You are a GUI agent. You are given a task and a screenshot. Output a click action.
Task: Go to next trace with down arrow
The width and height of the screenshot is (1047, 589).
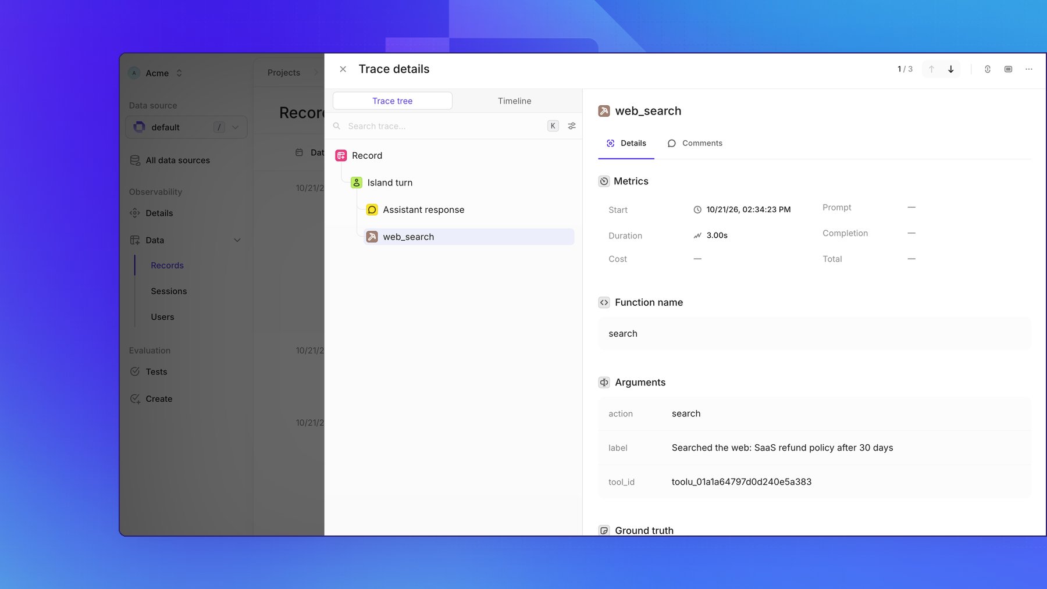click(951, 69)
